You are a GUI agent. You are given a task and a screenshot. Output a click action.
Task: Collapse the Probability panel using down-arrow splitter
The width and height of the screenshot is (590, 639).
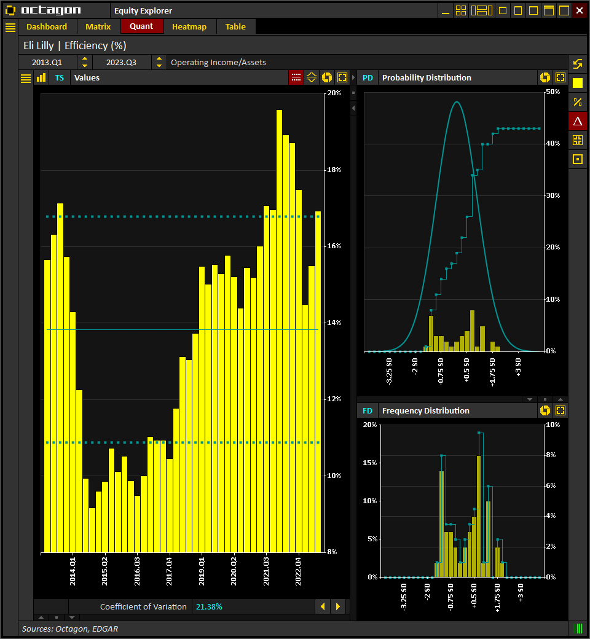[530, 399]
